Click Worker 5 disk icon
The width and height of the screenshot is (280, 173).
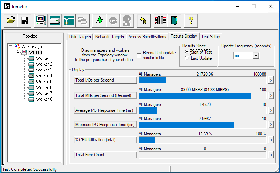coord(31,82)
